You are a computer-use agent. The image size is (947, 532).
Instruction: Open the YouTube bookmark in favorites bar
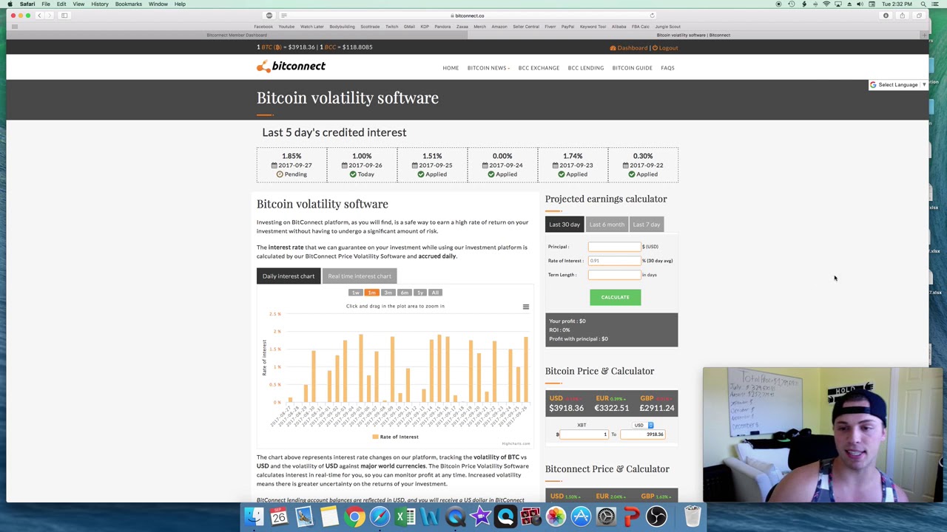tap(286, 27)
